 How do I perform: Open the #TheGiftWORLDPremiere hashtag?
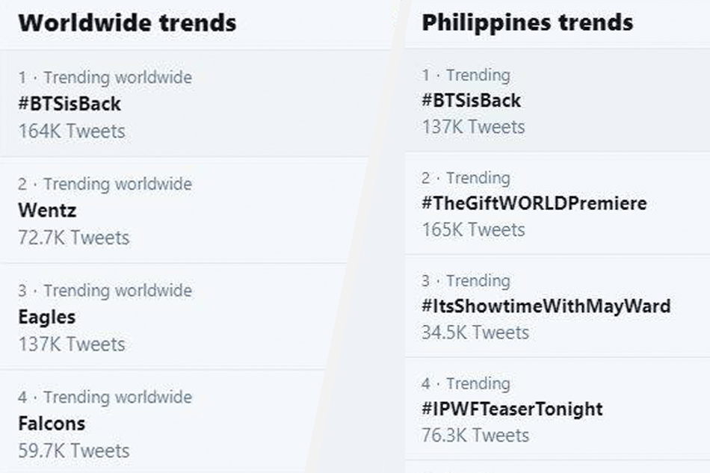tap(534, 203)
